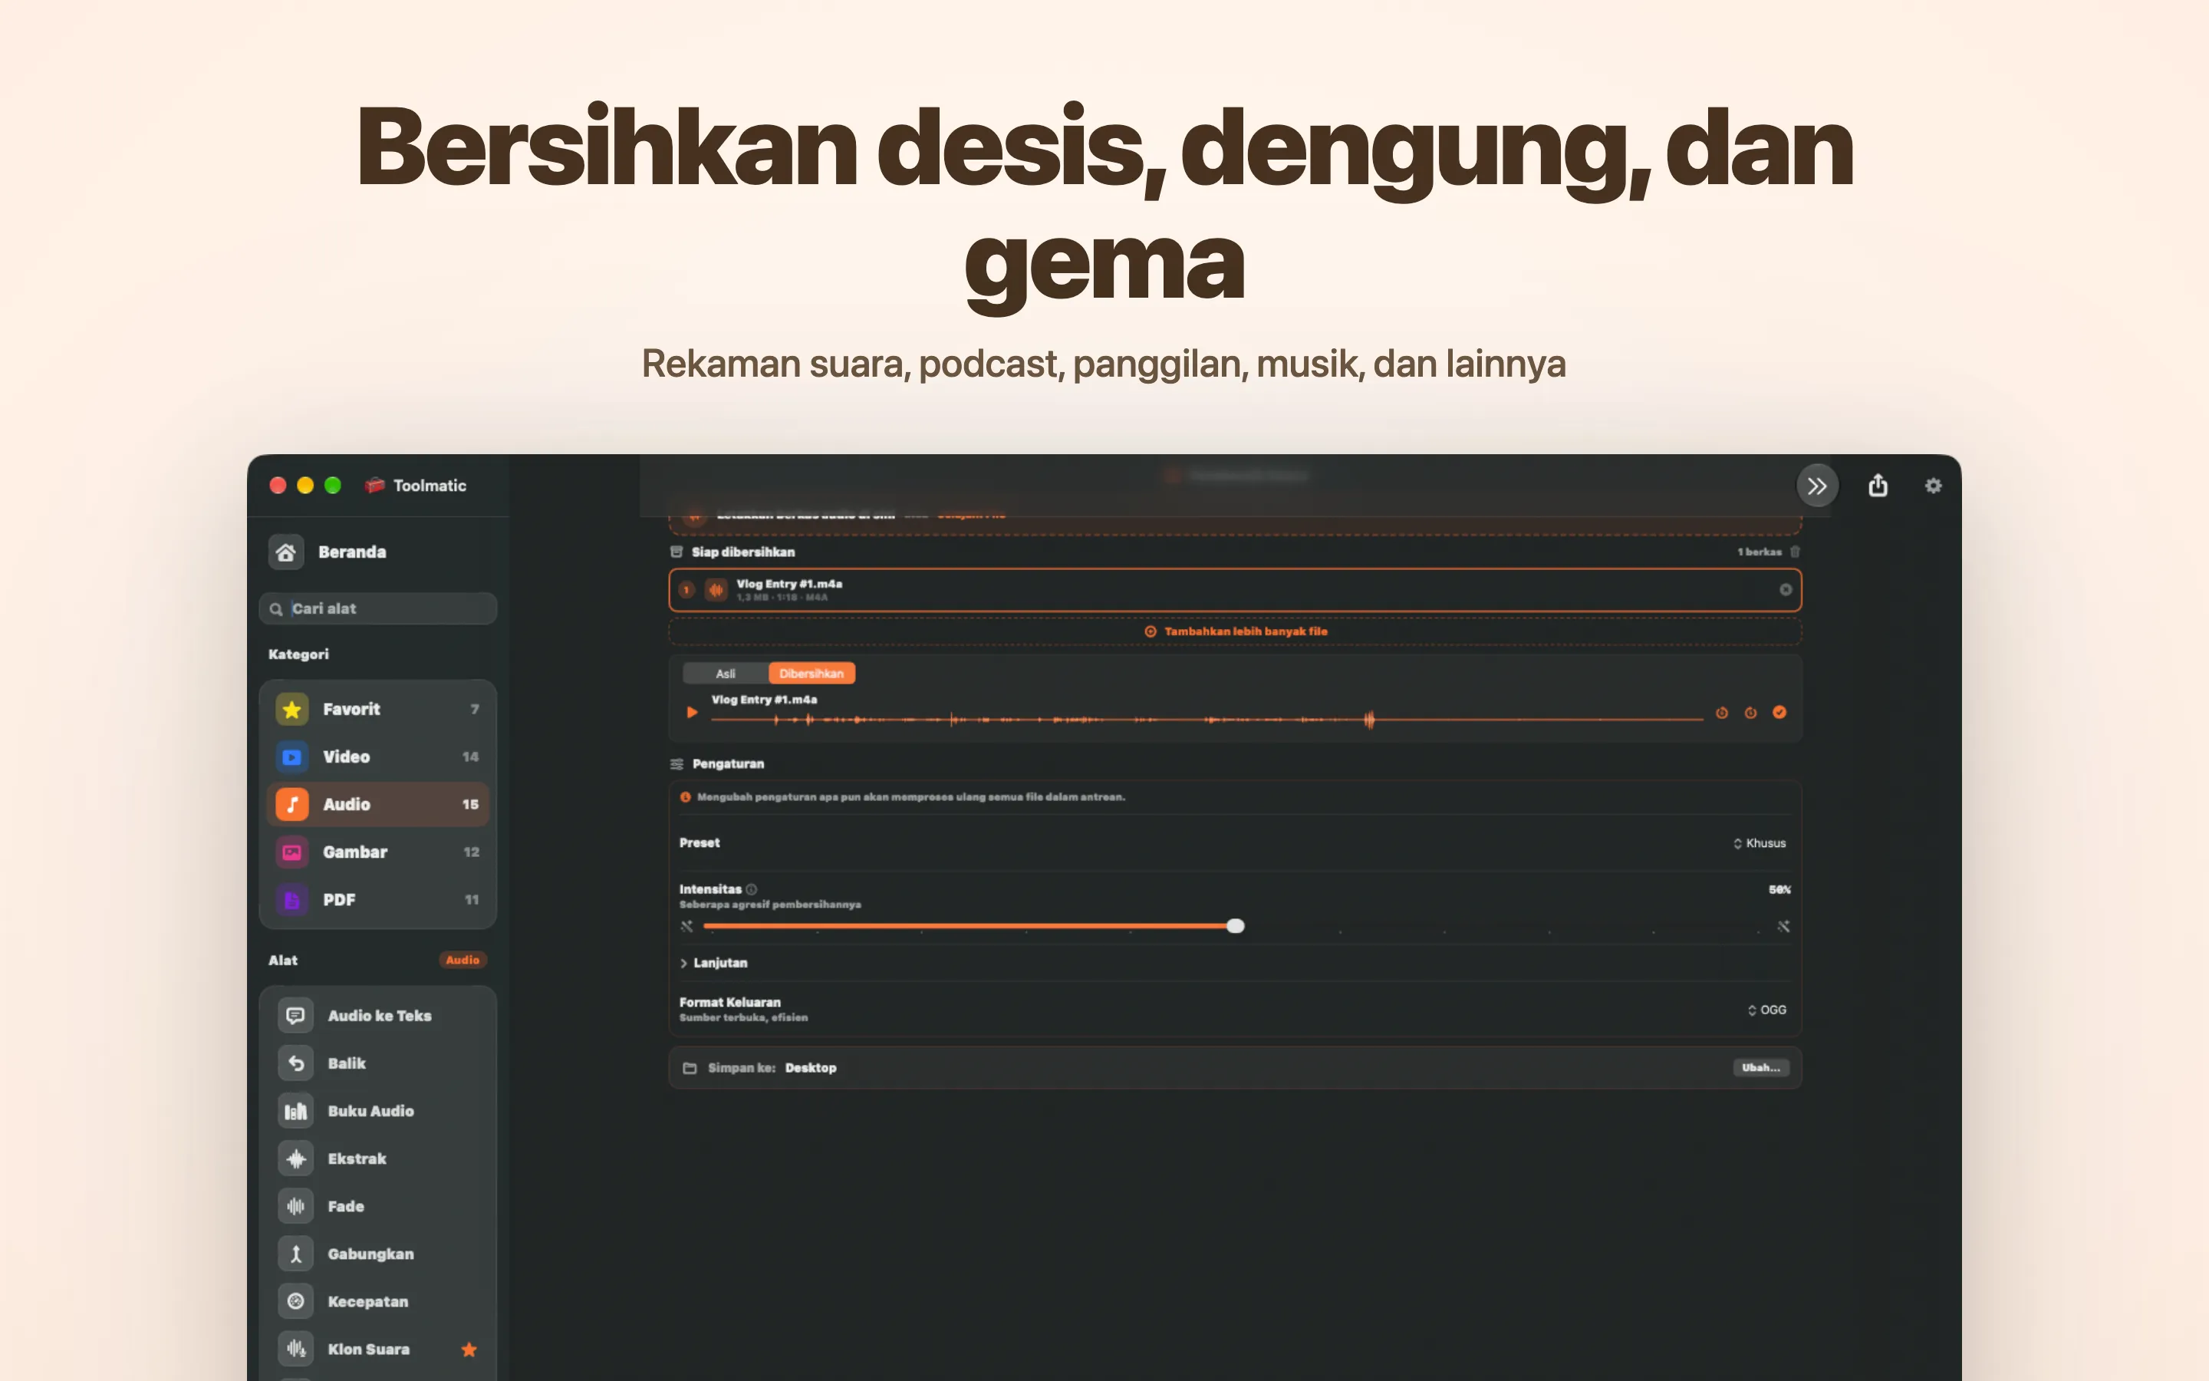This screenshot has height=1381, width=2209.
Task: Choose the Balik reverse tool
Action: pos(378,1063)
